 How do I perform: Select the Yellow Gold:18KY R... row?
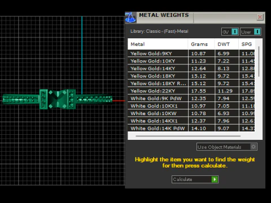pos(191,83)
